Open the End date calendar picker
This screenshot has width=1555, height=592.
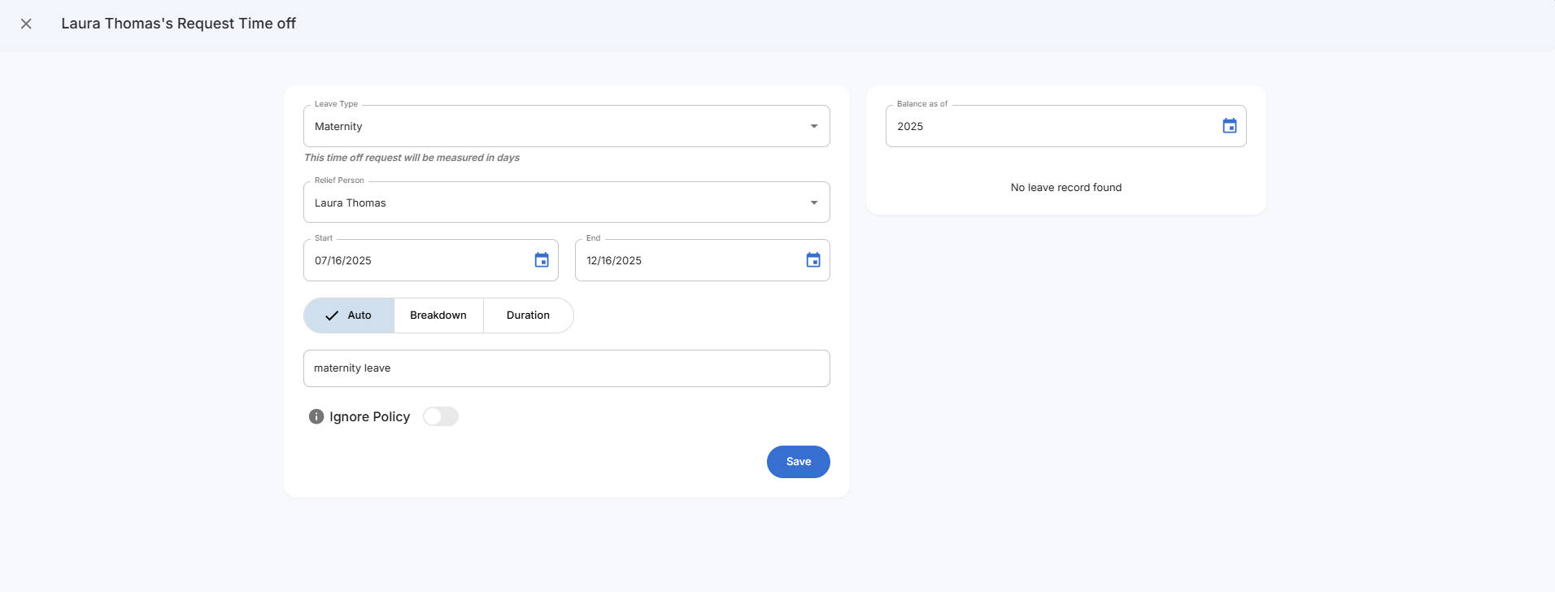pyautogui.click(x=813, y=260)
